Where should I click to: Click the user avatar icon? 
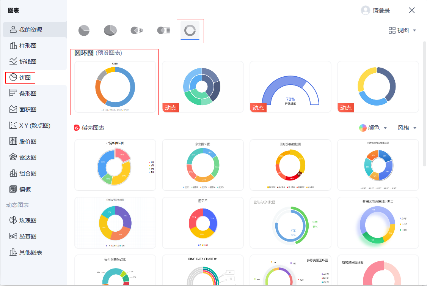coord(365,10)
